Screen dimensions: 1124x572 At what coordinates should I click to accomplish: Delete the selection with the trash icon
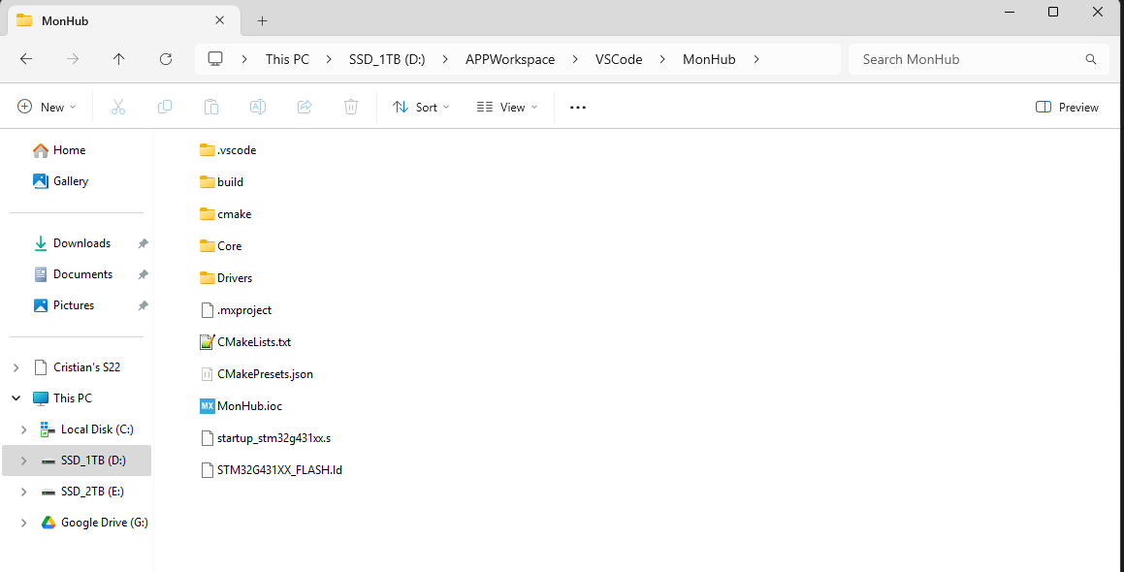[x=351, y=107]
